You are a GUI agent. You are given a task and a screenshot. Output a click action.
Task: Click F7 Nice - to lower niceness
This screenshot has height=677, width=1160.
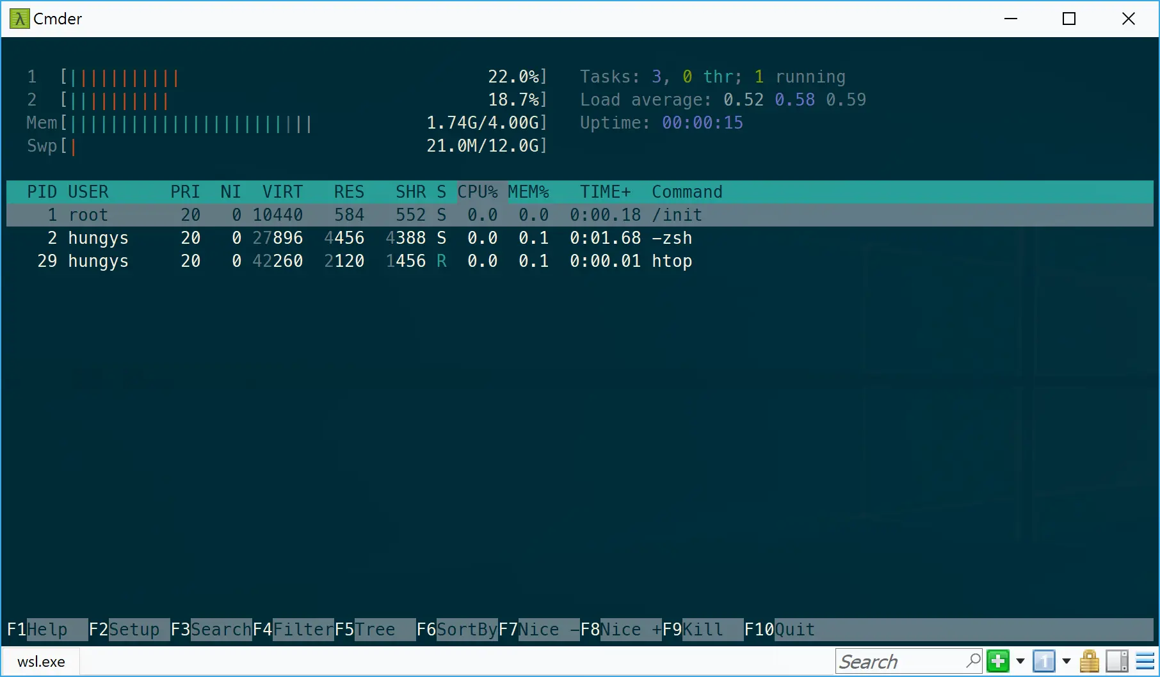pyautogui.click(x=539, y=630)
